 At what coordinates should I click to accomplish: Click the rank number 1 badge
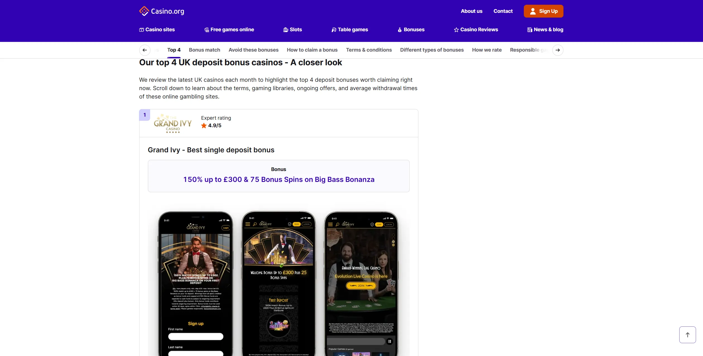click(145, 115)
